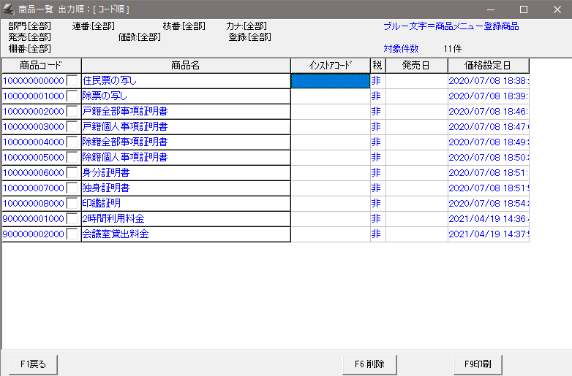Viewport: 572px width, 376px height.
Task: Select the 印鑑証明 product entry
Action: 102,204
